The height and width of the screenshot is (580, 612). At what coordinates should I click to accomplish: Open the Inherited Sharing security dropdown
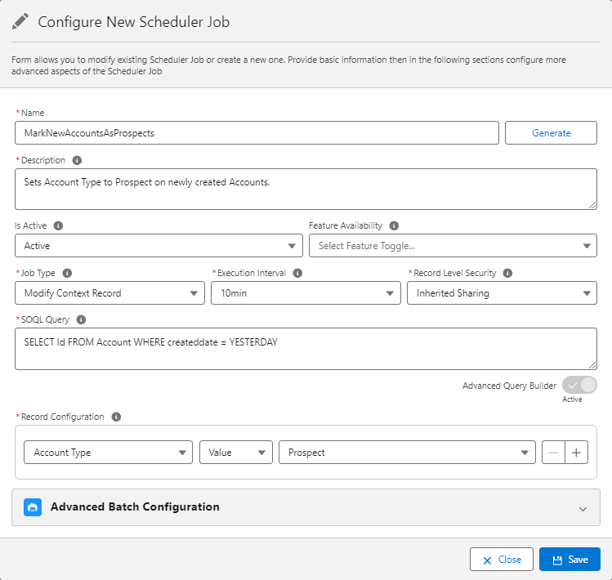click(x=502, y=292)
